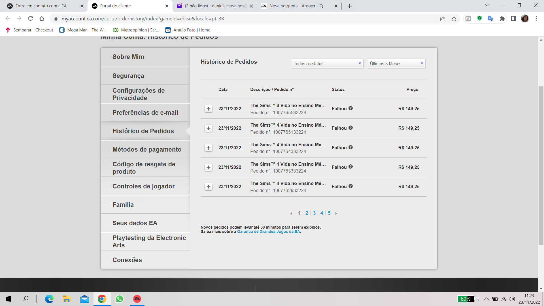Image resolution: width=544 pixels, height=306 pixels.
Task: Click help icon for order 1007765533224 status
Action: point(351,108)
